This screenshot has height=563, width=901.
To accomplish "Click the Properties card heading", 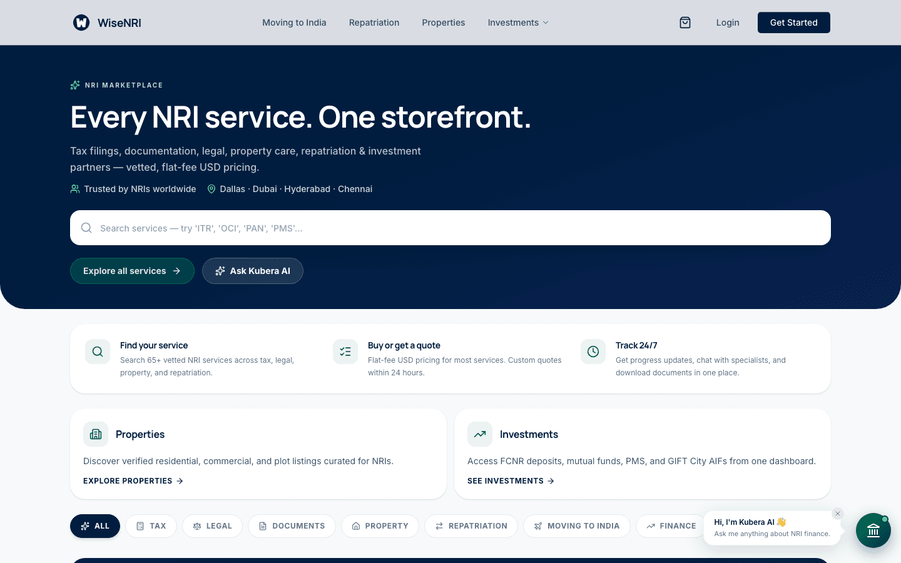I will 140,434.
